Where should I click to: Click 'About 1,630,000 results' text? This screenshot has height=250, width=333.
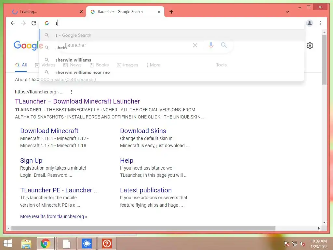(x=39, y=79)
